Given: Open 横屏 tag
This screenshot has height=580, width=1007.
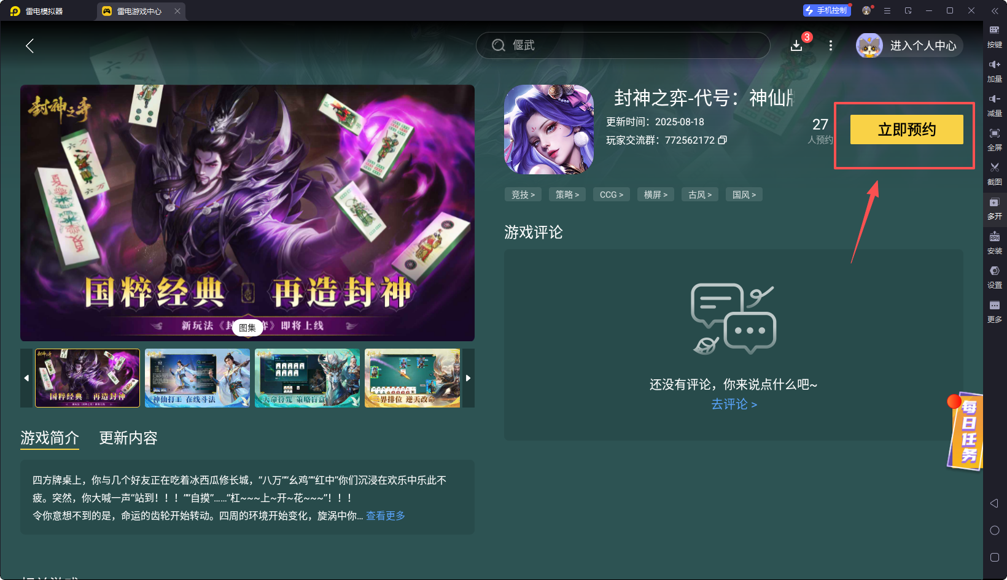Looking at the screenshot, I should 656,195.
